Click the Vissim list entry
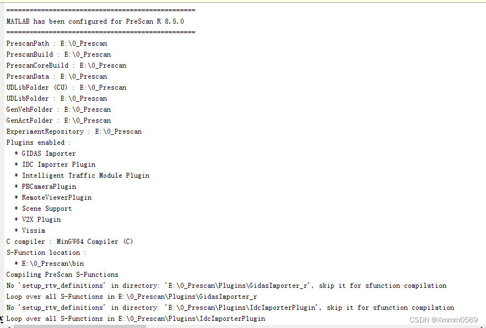 tap(34, 231)
